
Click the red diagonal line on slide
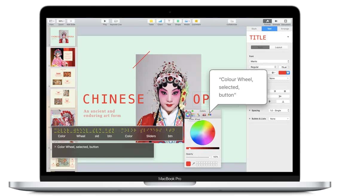click(141, 60)
